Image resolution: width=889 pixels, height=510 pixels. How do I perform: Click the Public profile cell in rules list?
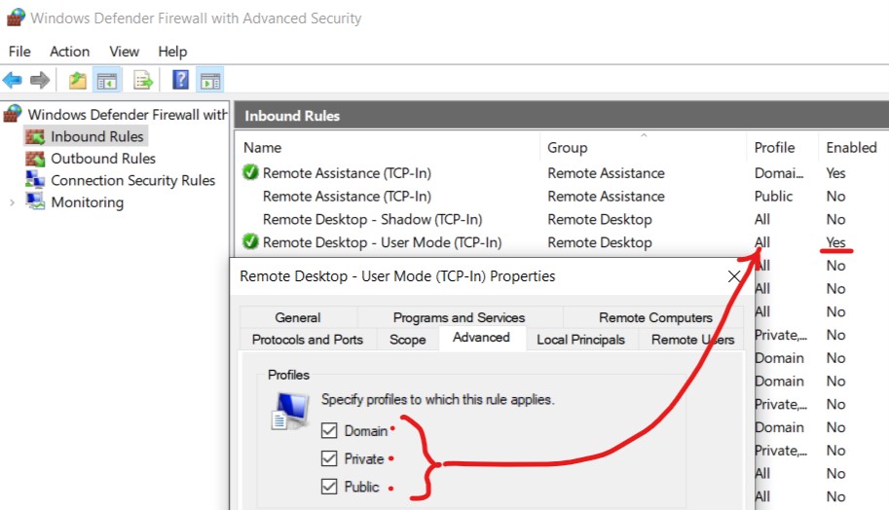[773, 196]
